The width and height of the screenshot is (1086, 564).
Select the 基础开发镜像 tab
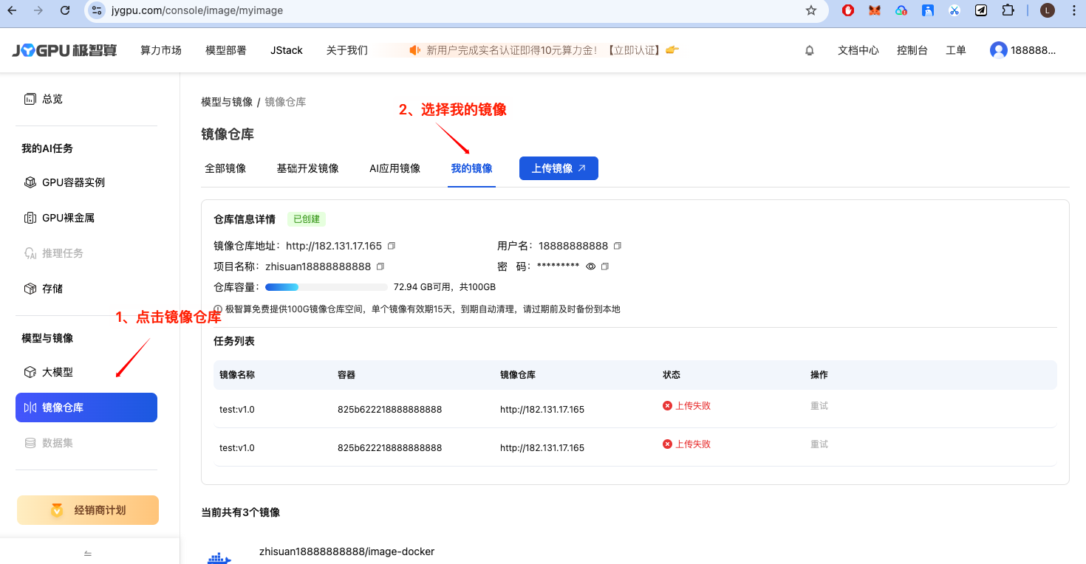point(307,168)
